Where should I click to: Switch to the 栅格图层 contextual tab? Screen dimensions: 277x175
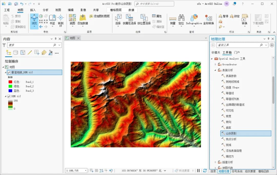coord(116,10)
